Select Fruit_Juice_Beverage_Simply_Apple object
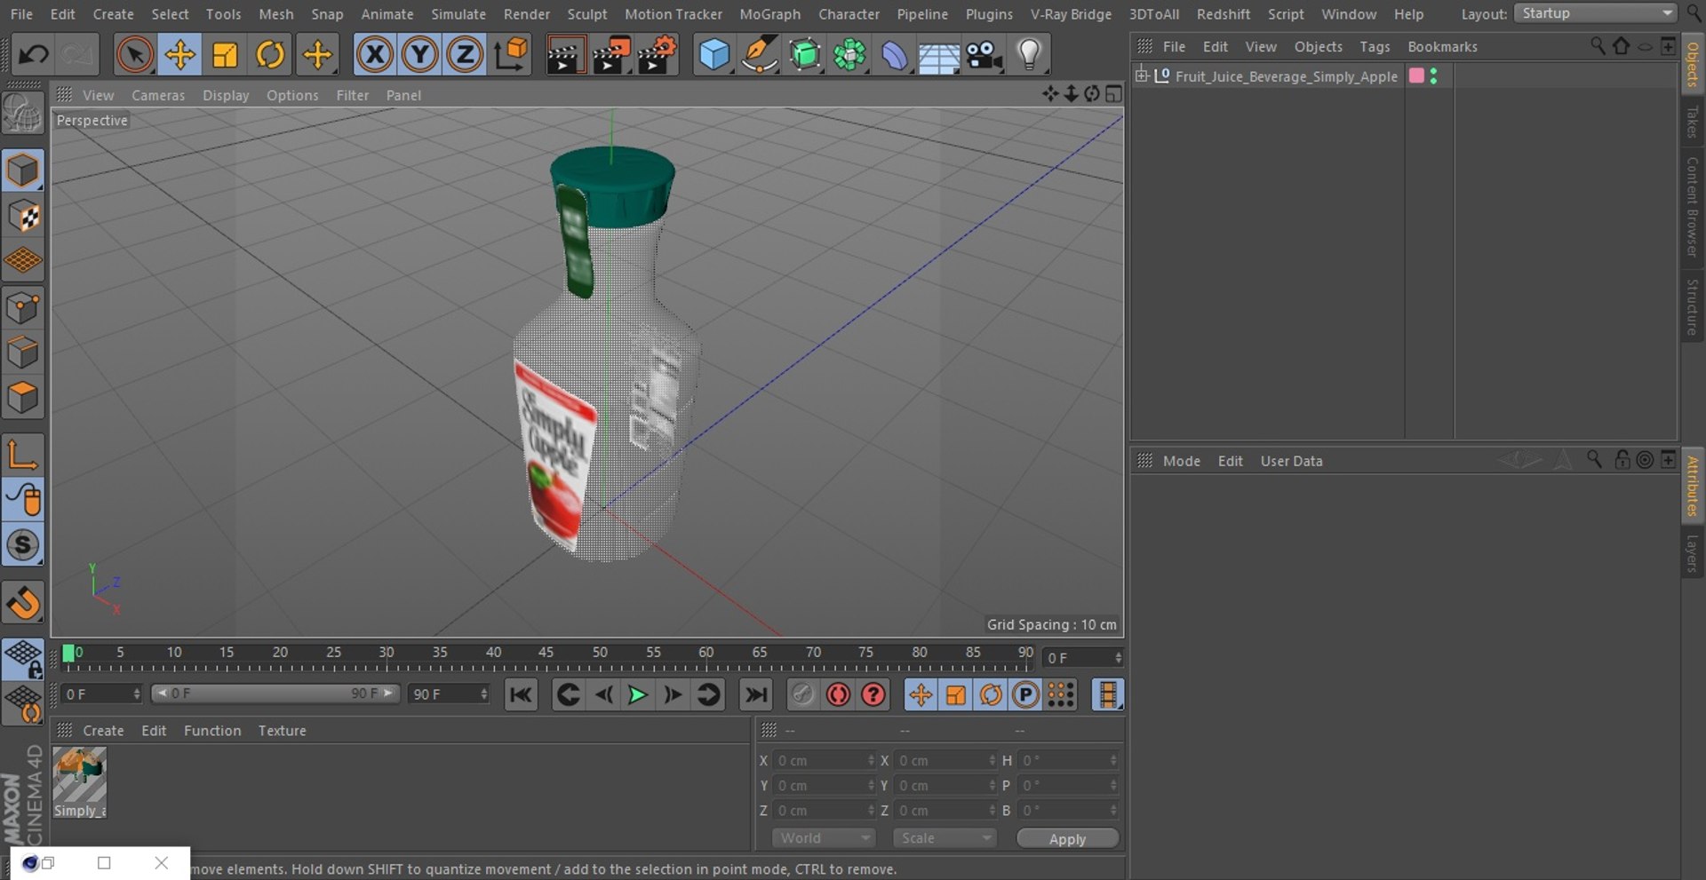1706x880 pixels. [x=1286, y=76]
